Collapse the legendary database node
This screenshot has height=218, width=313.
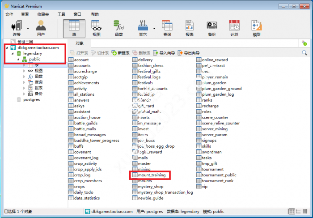coord(13,53)
